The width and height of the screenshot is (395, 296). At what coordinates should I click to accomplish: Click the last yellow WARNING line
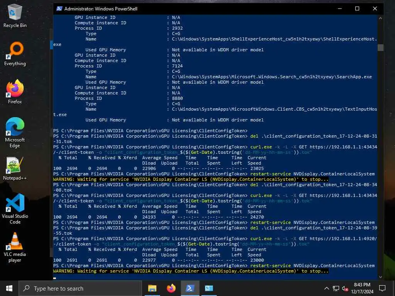tap(191, 271)
